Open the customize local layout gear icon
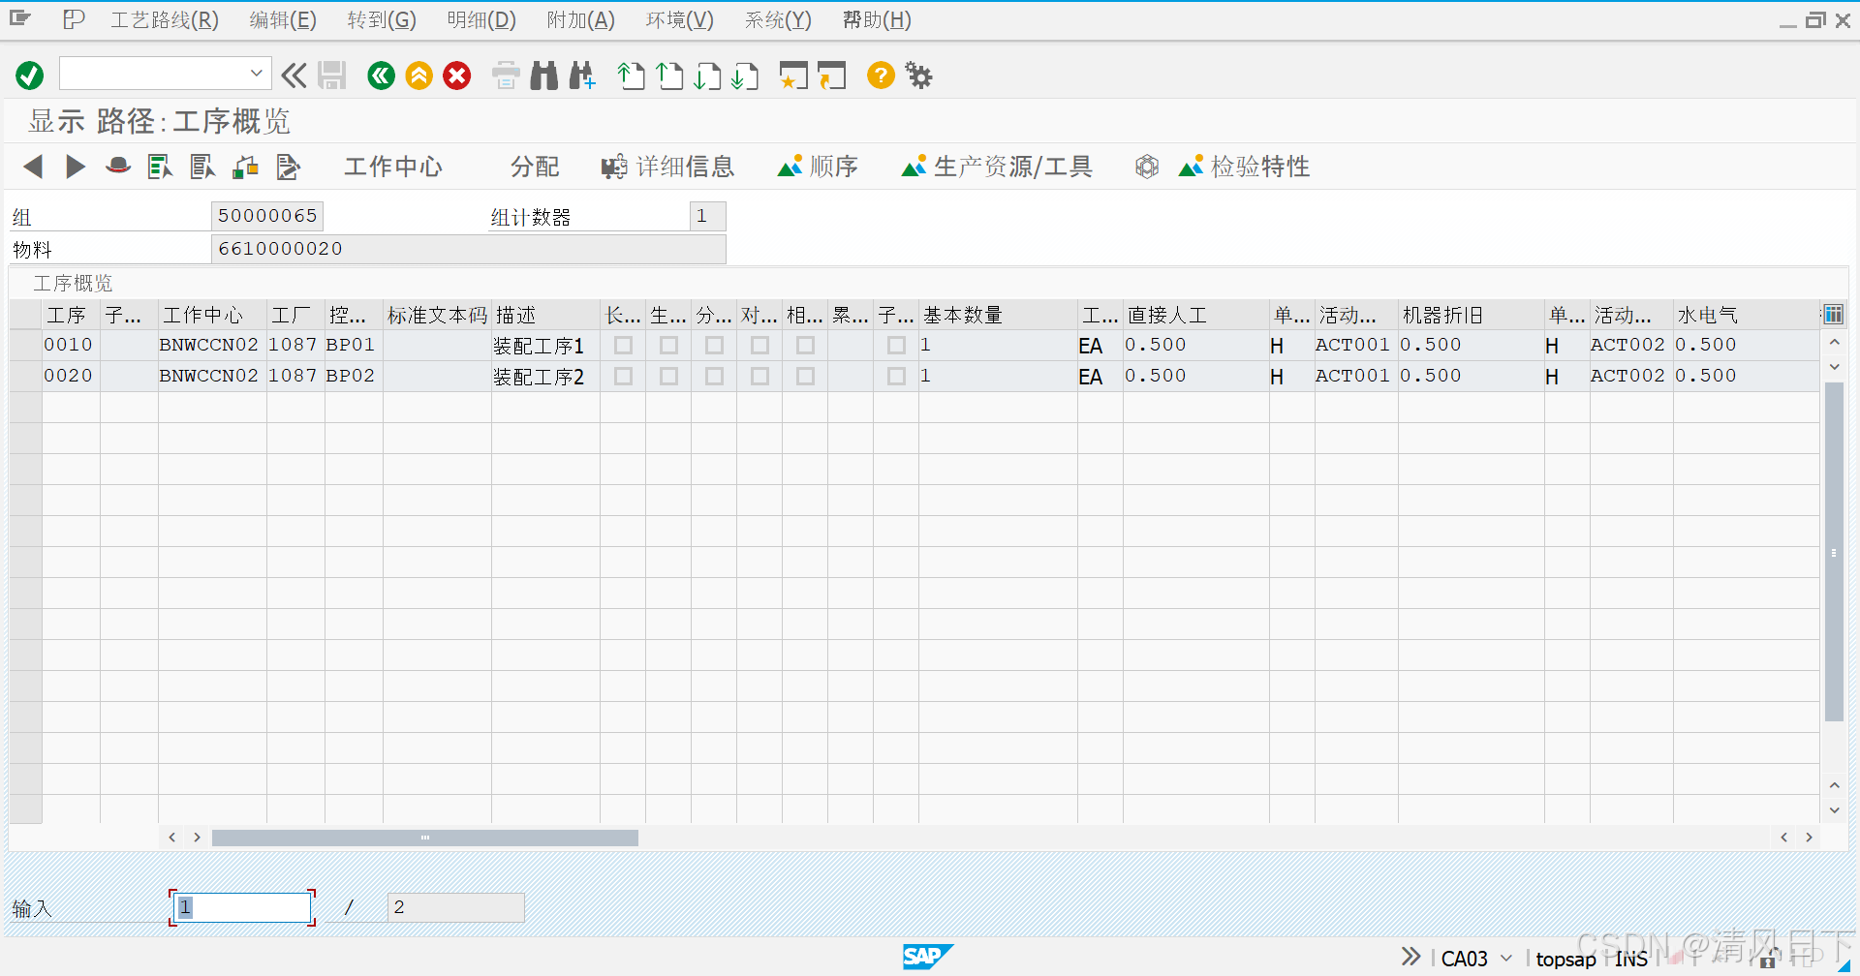1860x976 pixels. (917, 75)
